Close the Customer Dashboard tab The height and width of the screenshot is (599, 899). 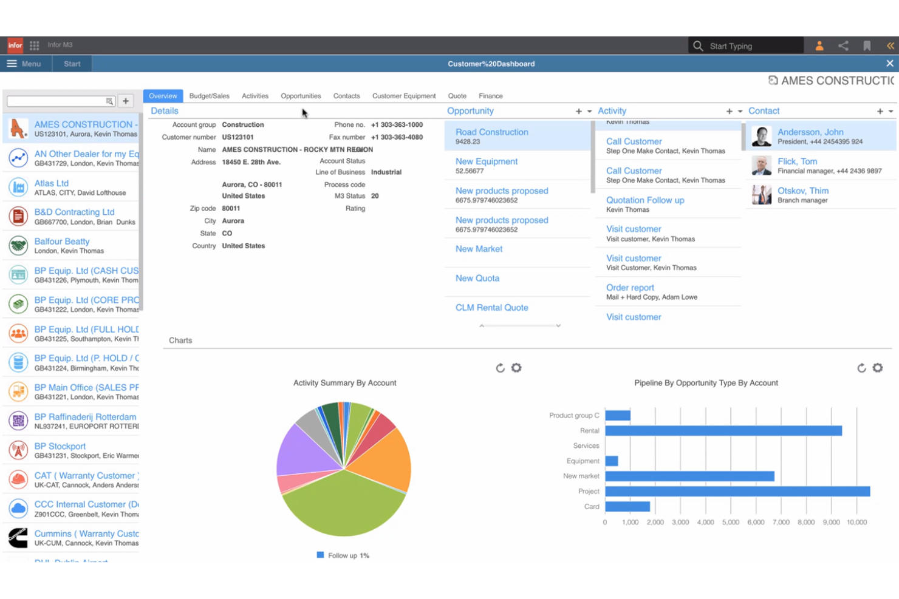click(x=890, y=64)
